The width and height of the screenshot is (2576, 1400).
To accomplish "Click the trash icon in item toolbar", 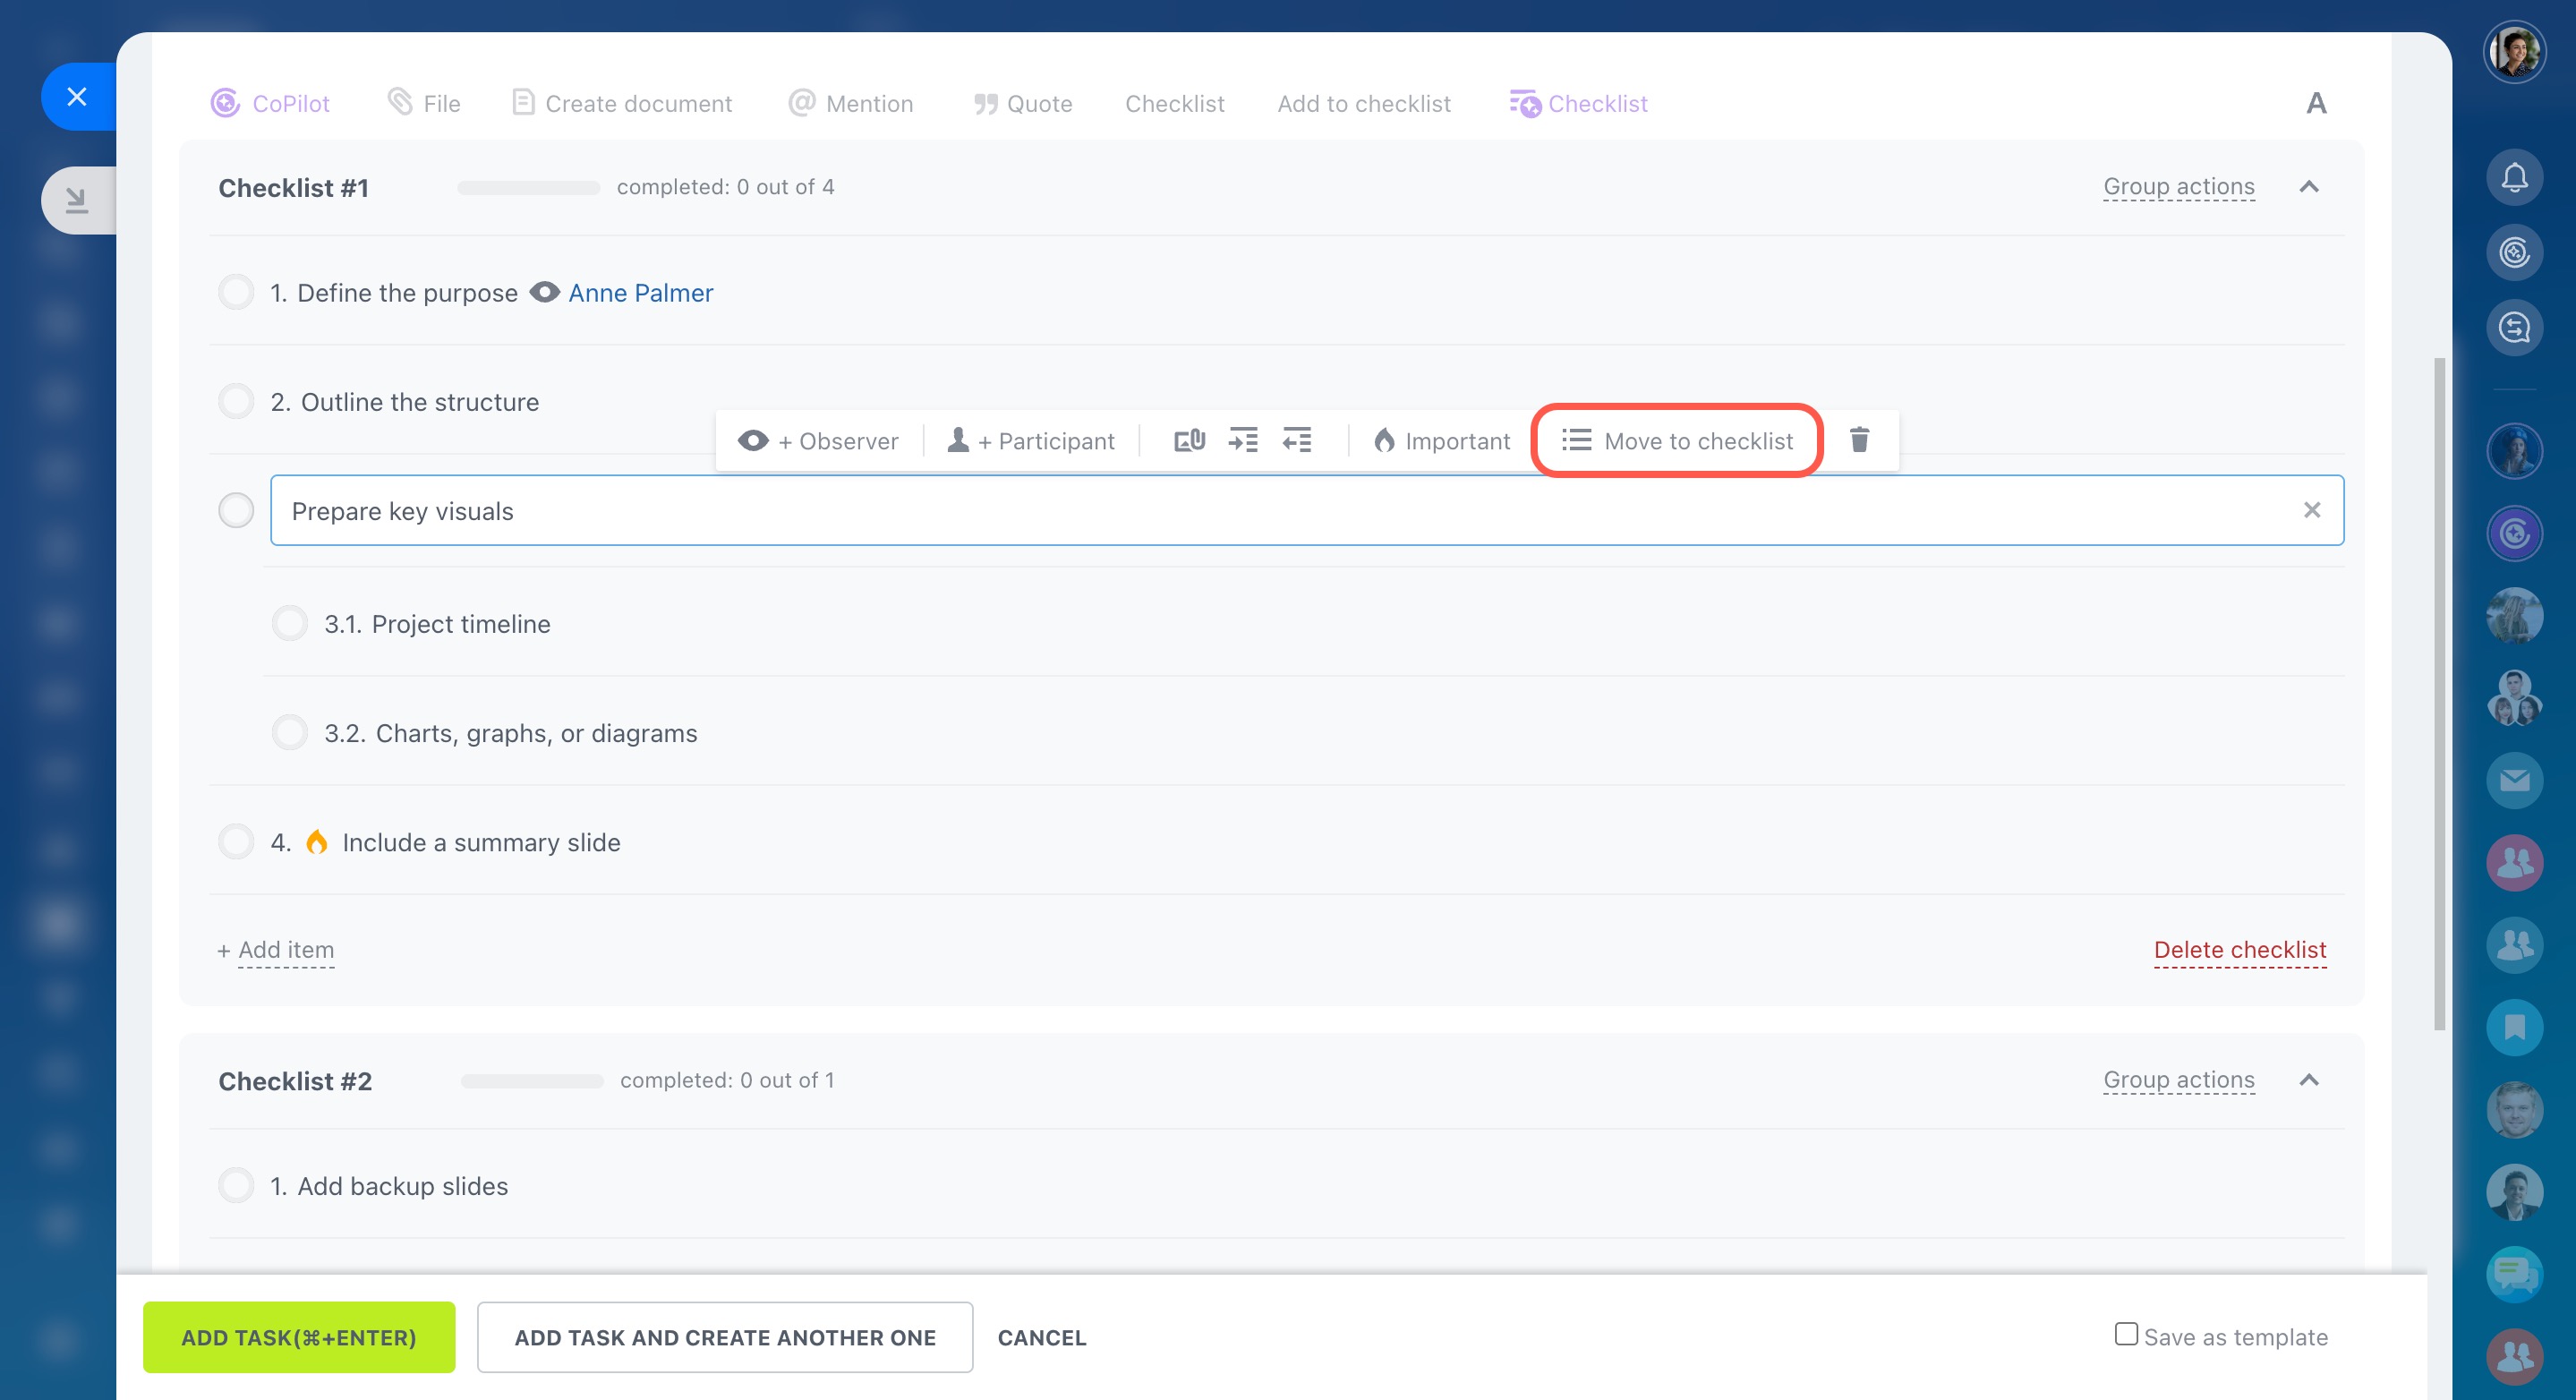I will click(1859, 440).
